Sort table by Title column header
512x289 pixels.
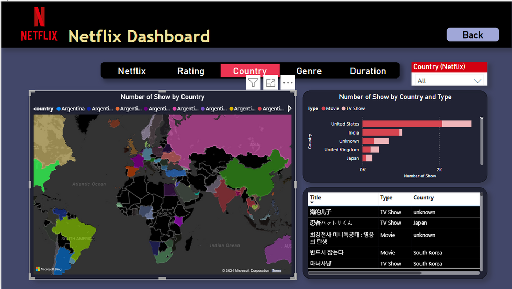click(315, 198)
